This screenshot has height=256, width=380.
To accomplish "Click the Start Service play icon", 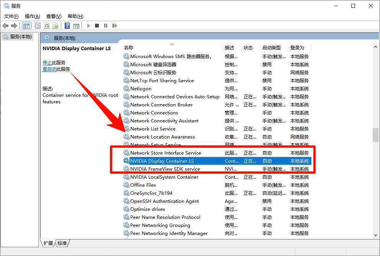I will click(88, 26).
